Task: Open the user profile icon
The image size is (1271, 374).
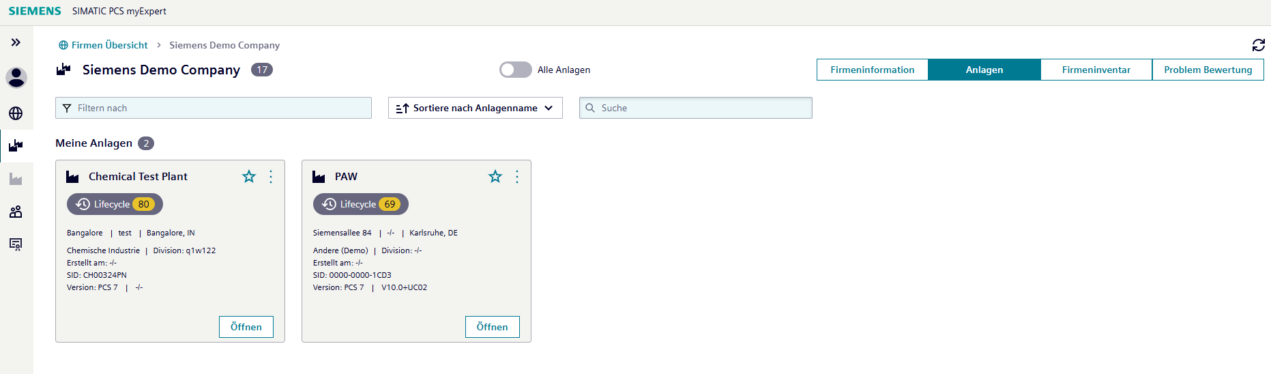Action: tap(16, 78)
